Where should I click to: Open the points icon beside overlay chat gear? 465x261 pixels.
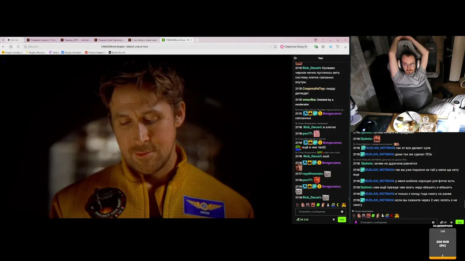point(443,222)
